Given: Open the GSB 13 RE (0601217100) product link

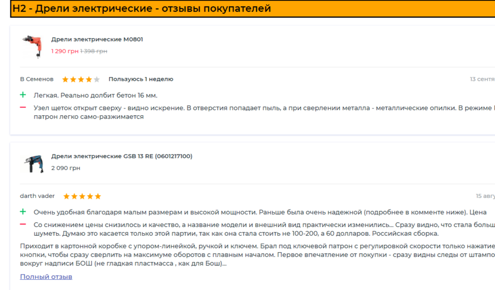Looking at the screenshot, I should (121, 156).
